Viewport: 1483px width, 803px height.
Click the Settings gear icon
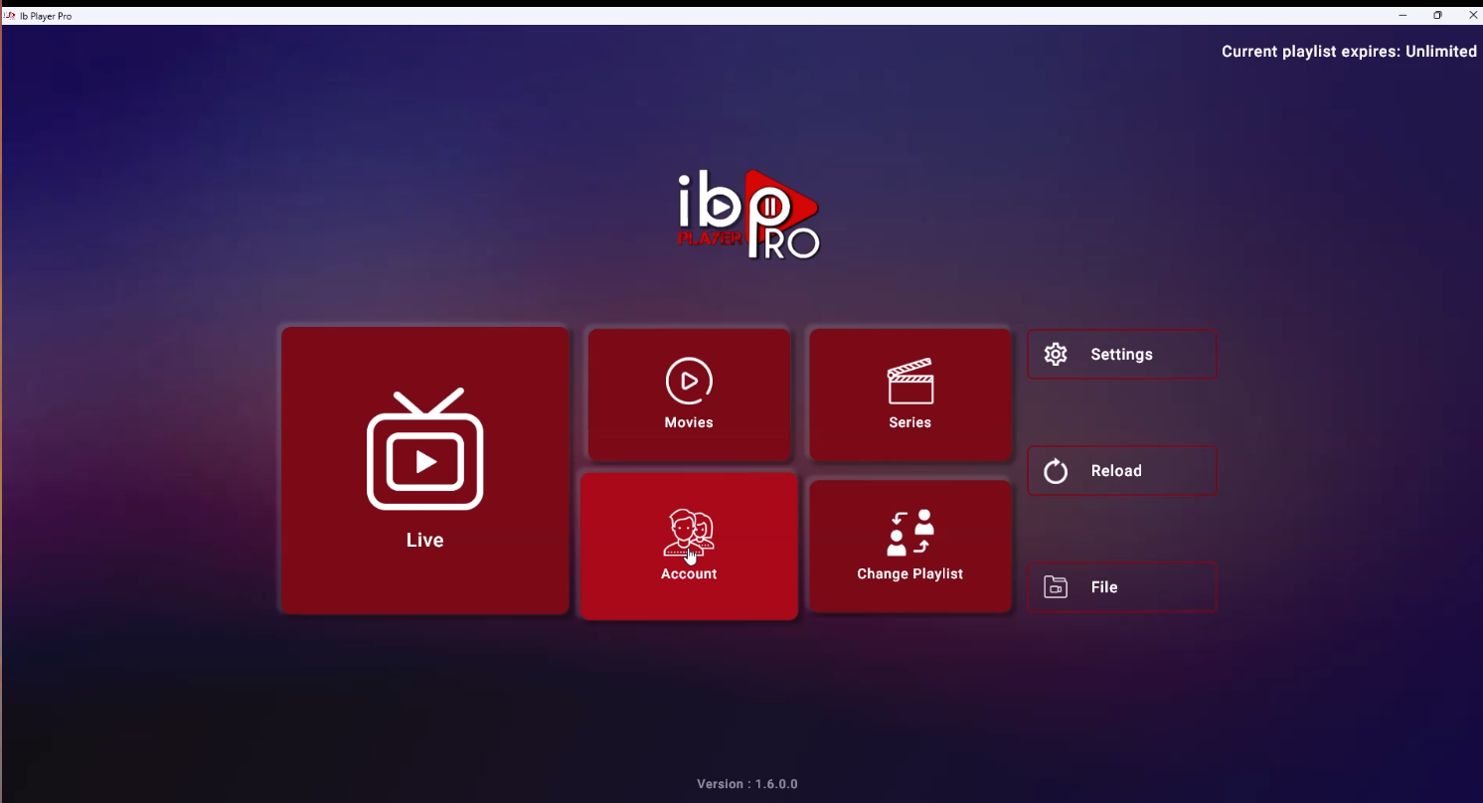pos(1056,355)
